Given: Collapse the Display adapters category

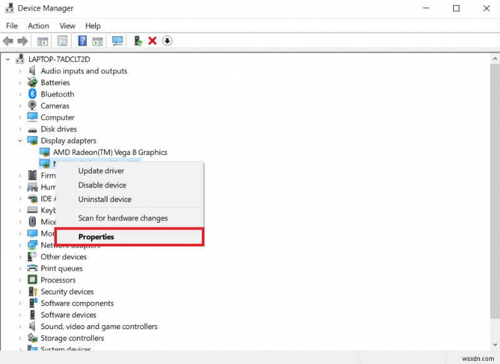Looking at the screenshot, I should point(19,141).
